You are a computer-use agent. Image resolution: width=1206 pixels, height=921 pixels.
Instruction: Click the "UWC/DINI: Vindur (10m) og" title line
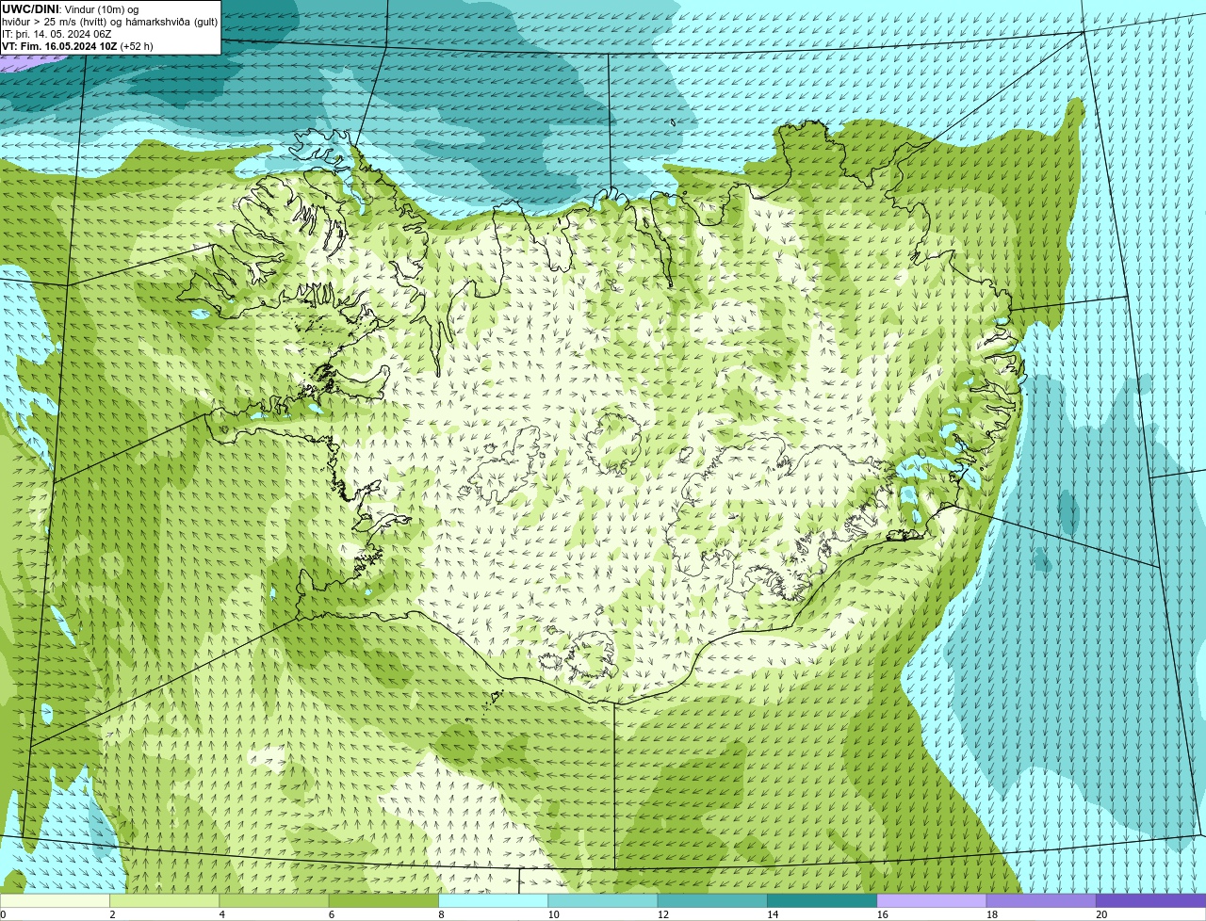71,9
